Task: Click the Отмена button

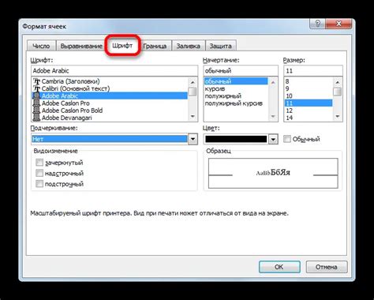Action: 327,267
